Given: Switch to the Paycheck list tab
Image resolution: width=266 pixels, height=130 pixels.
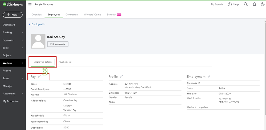Looking at the screenshot, I should click(x=65, y=62).
